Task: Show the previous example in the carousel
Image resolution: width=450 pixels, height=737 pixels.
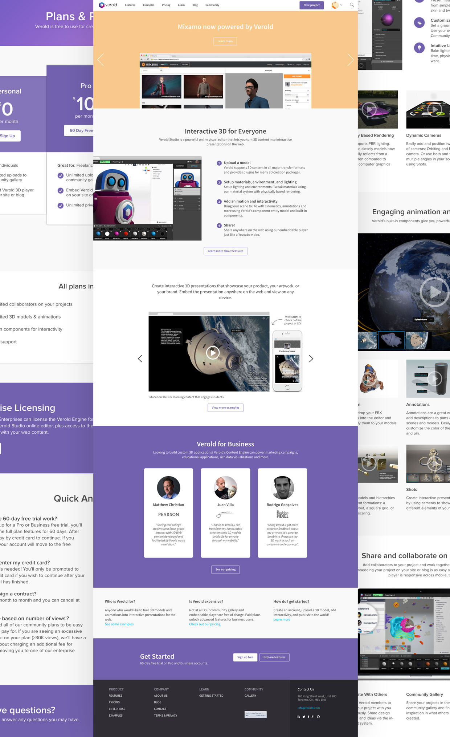Action: click(140, 359)
